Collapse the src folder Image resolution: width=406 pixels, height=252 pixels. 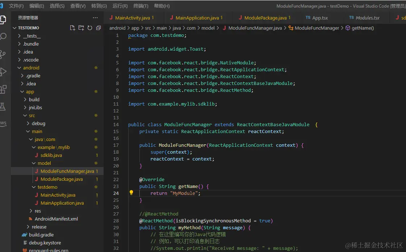point(25,116)
